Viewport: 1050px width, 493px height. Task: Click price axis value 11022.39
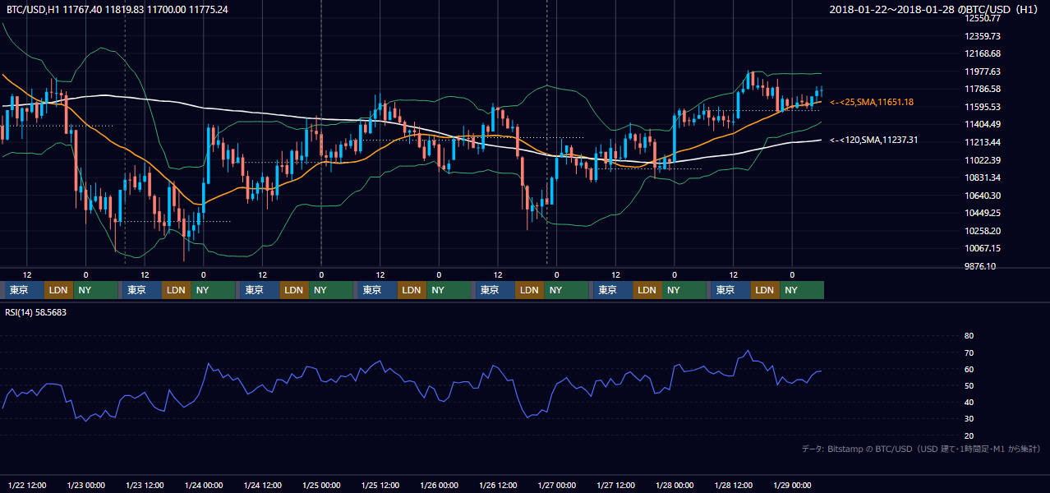(x=982, y=160)
